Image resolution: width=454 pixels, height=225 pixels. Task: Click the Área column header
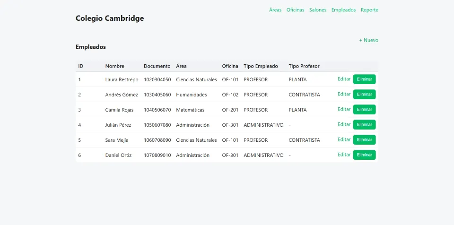point(181,66)
